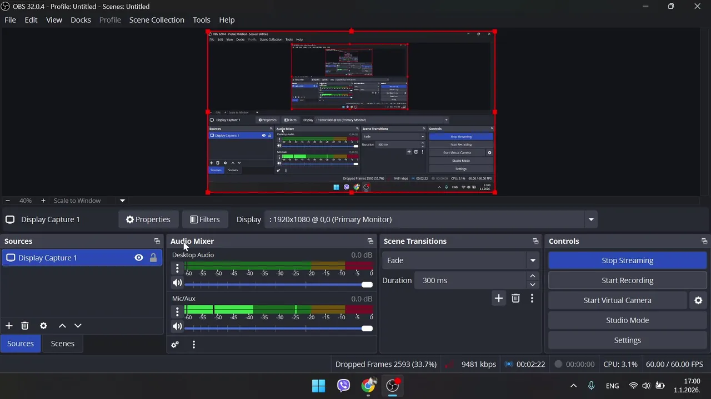711x399 pixels.
Task: Open clock showing 17:00 in taskbar
Action: pos(687,386)
